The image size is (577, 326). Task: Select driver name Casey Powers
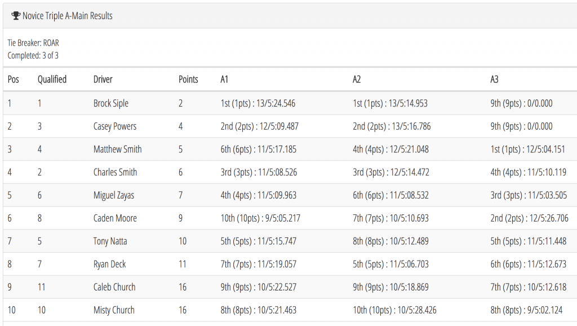(115, 126)
